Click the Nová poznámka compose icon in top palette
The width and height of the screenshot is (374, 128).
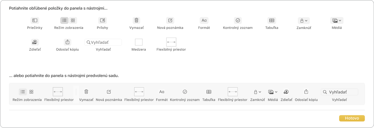pos(170,20)
